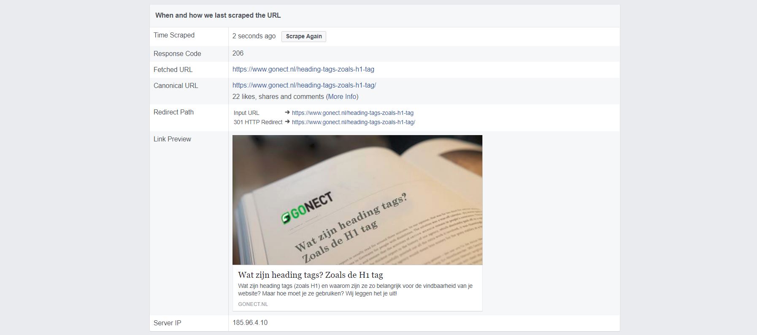The image size is (757, 335).
Task: Click the link preview book image
Action: click(x=357, y=200)
